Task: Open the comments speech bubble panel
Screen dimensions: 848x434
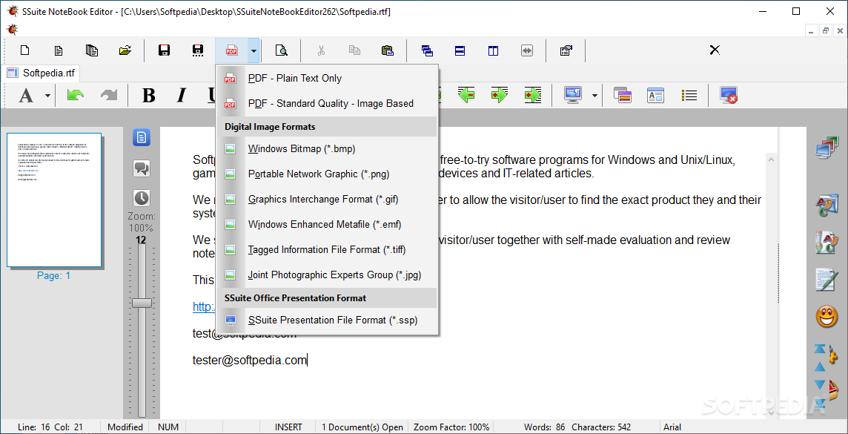Action: (x=142, y=168)
